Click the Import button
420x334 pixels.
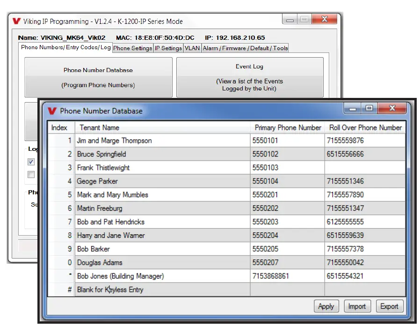tap(357, 306)
